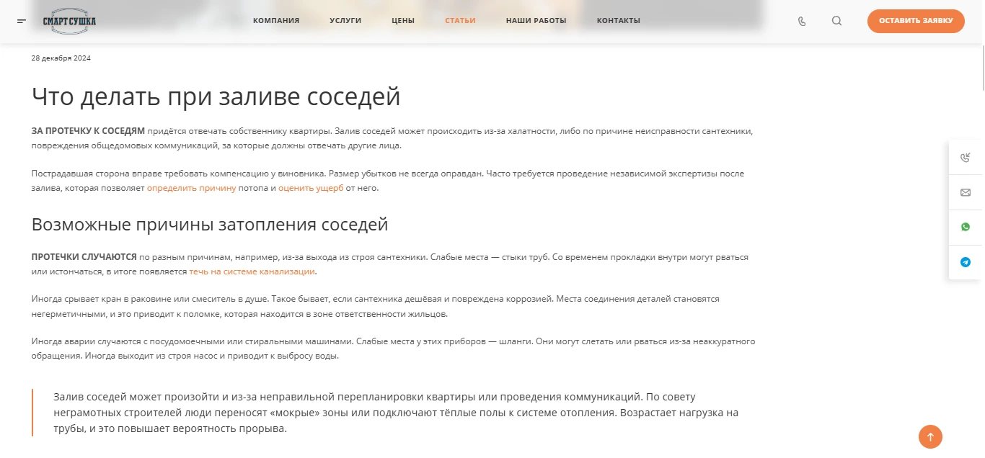Click the Смарт Сушка logo
This screenshot has height=458, width=985.
(x=69, y=21)
